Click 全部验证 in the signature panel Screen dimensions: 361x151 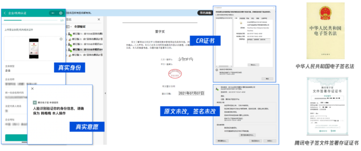(x=80, y=26)
